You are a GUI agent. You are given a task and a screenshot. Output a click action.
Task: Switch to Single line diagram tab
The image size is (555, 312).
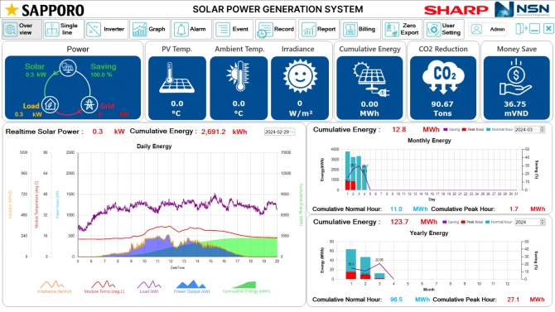click(x=63, y=29)
